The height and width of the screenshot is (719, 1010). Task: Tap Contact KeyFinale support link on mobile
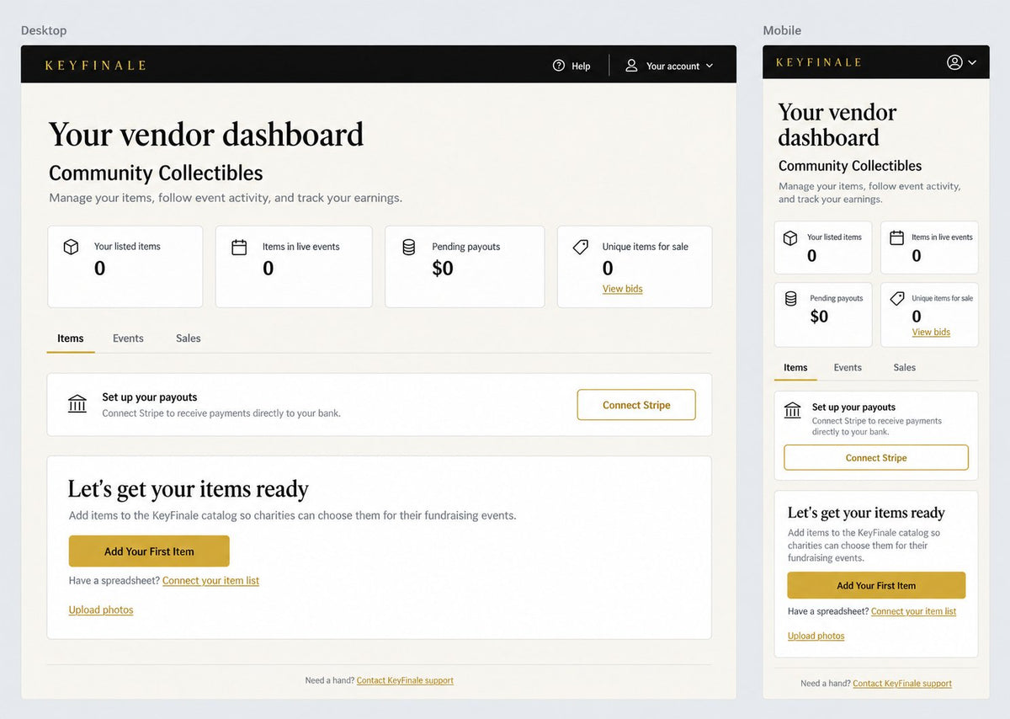pyautogui.click(x=902, y=684)
